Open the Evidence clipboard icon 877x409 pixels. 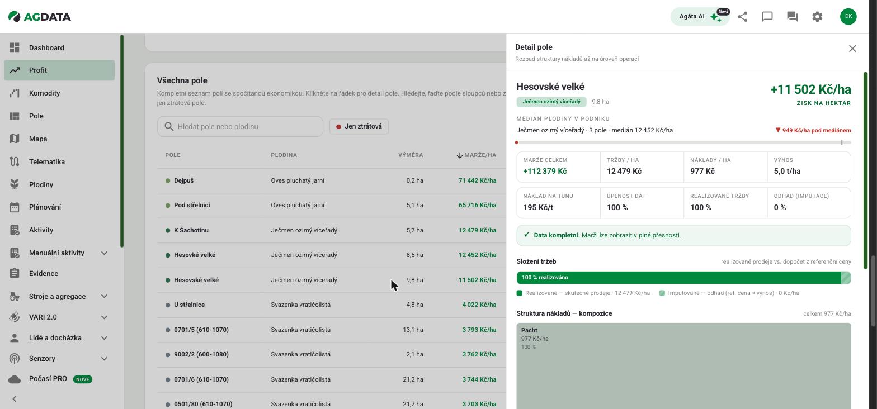pyautogui.click(x=15, y=274)
